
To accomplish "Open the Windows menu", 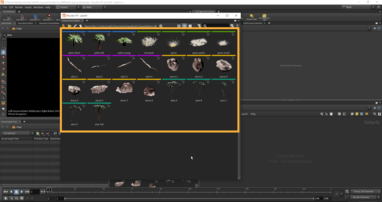I will point(39,7).
